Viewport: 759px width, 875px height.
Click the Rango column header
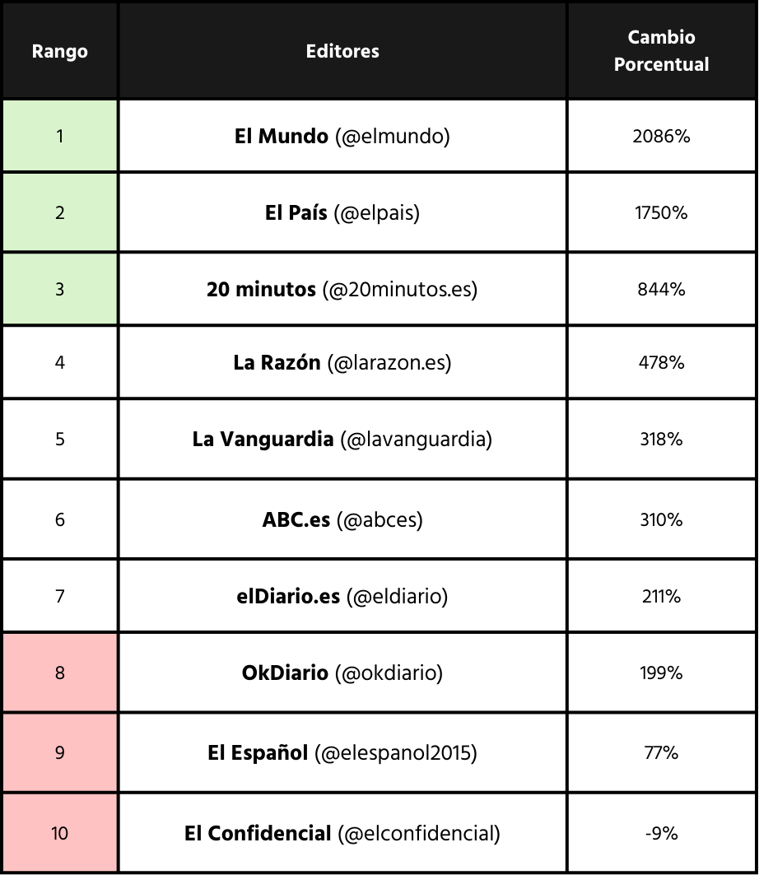click(59, 51)
